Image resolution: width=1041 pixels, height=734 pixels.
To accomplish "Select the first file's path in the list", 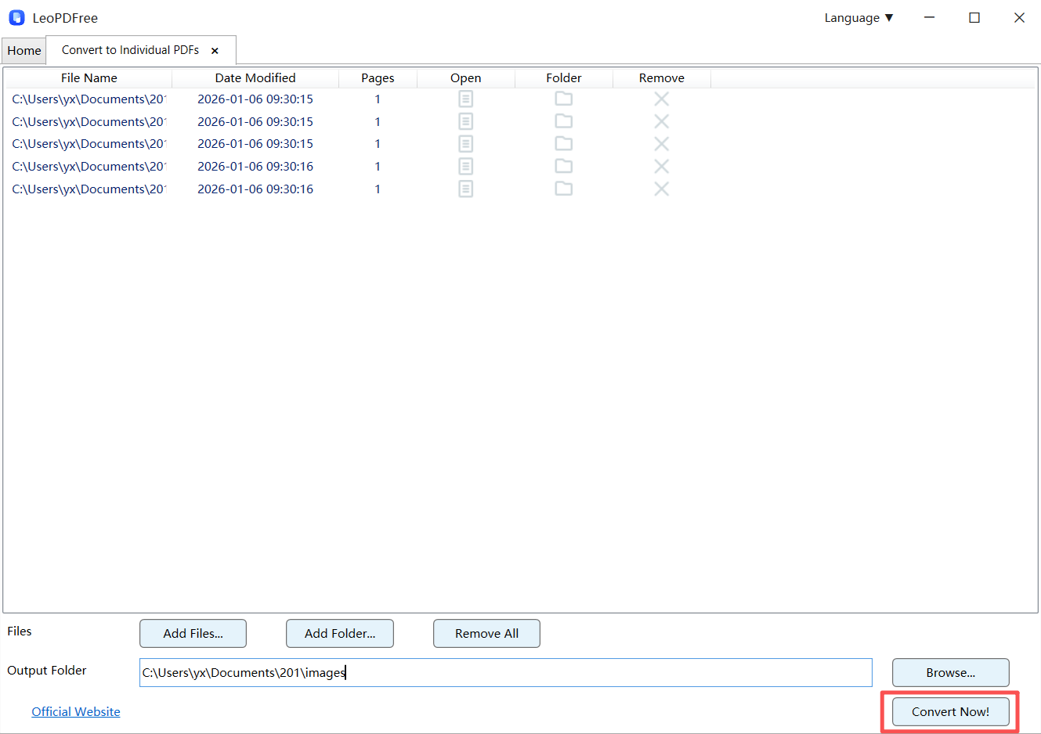I will [89, 99].
